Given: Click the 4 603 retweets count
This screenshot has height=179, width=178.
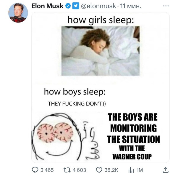Looking at the screenshot, I should [x=79, y=170].
